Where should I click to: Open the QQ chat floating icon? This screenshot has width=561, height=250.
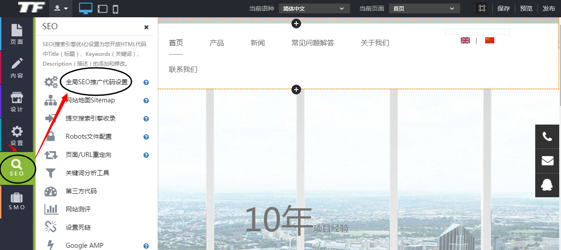pos(548,184)
